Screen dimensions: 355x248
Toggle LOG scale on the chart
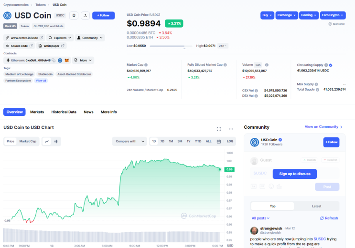click(230, 141)
